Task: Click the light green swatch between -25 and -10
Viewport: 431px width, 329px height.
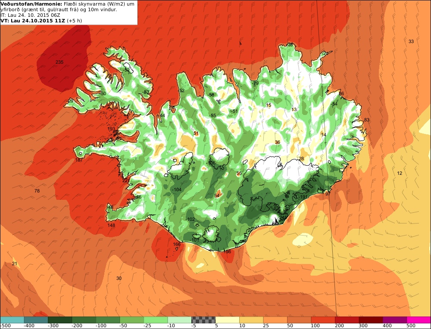Action: tap(156, 320)
